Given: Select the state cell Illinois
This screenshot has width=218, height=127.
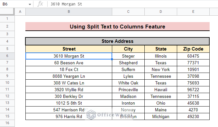Looking at the screenshot, I should pyautogui.click(x=161, y=56).
